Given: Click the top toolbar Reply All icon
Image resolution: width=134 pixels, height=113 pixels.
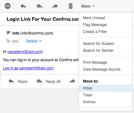Looking at the screenshot, I should pos(39,6).
